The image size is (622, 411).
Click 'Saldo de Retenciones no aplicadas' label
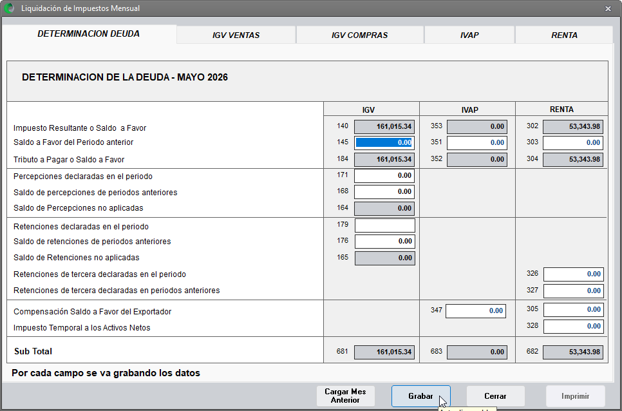click(x=77, y=258)
